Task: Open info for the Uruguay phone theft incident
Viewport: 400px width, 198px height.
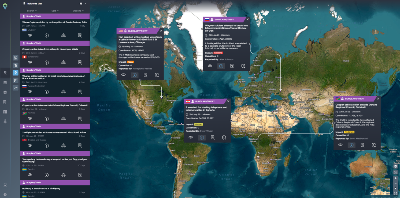Action: 47,35
